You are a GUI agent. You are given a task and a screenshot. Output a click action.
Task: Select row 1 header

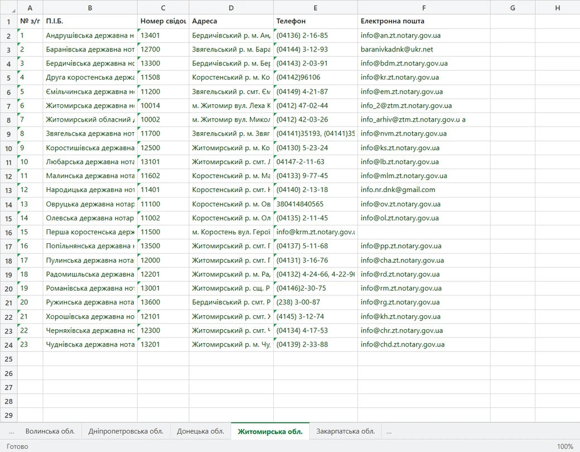pyautogui.click(x=8, y=21)
